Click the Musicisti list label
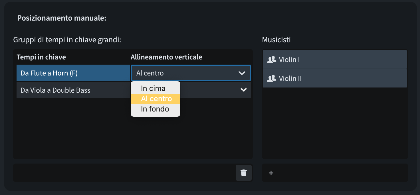420x195 pixels. pos(276,40)
